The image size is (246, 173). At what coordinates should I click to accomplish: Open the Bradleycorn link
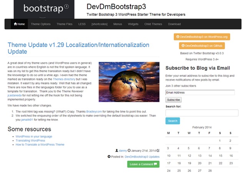[x=94, y=111]
